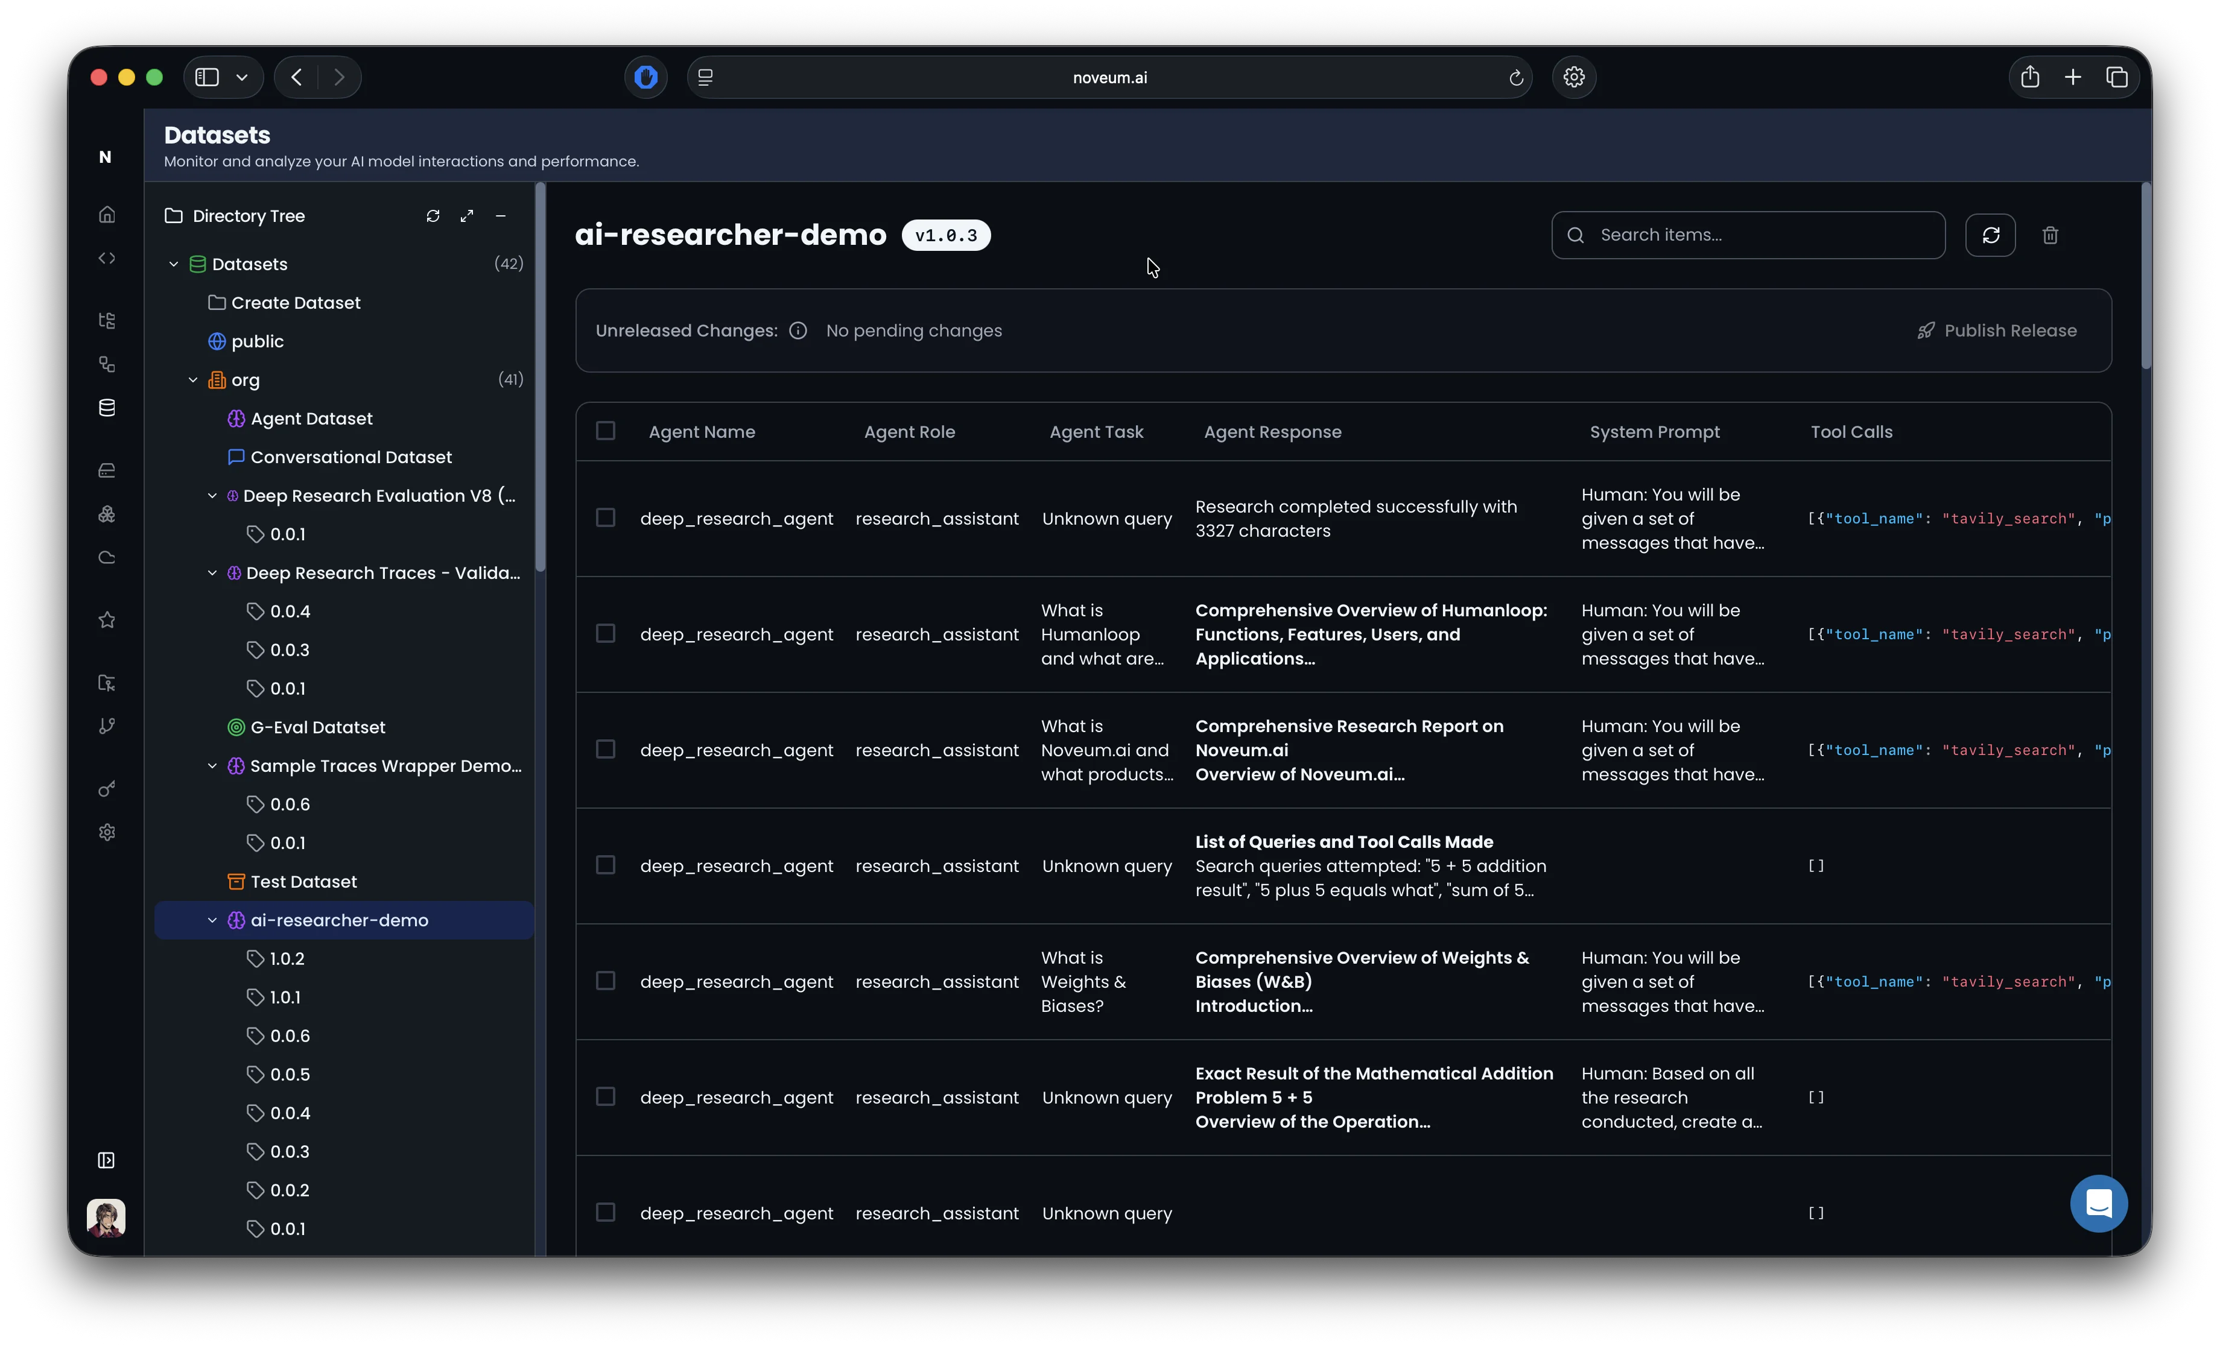Open the settings gear in left sidebar
This screenshot has width=2220, height=1346.
[x=107, y=832]
